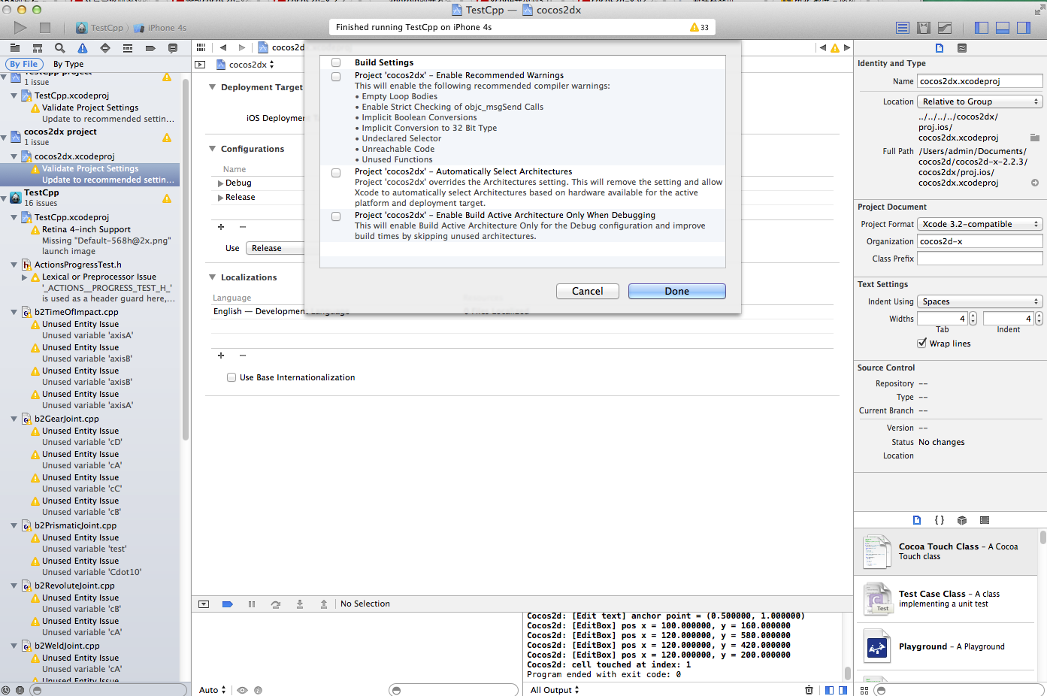
Task: Open the Report navigator speech-bubble icon
Action: pos(173,48)
